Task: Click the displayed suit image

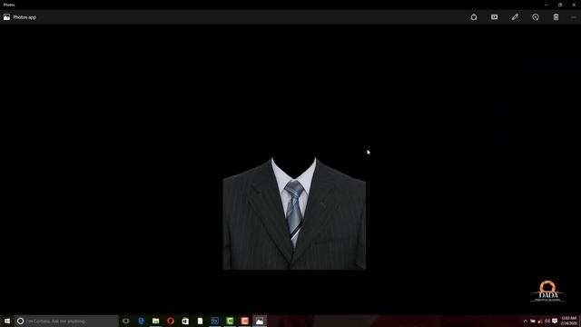Action: pos(294,213)
